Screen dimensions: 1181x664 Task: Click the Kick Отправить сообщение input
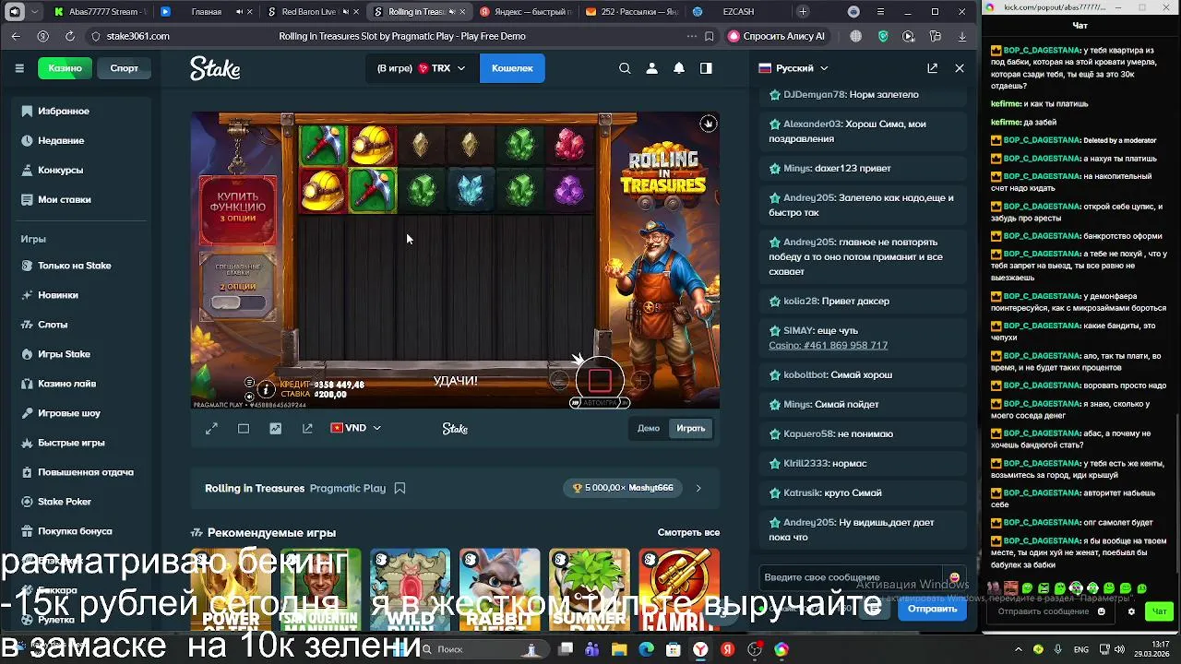(x=1044, y=611)
